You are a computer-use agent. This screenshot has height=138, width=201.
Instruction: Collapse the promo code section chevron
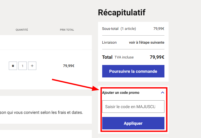[x=162, y=93]
